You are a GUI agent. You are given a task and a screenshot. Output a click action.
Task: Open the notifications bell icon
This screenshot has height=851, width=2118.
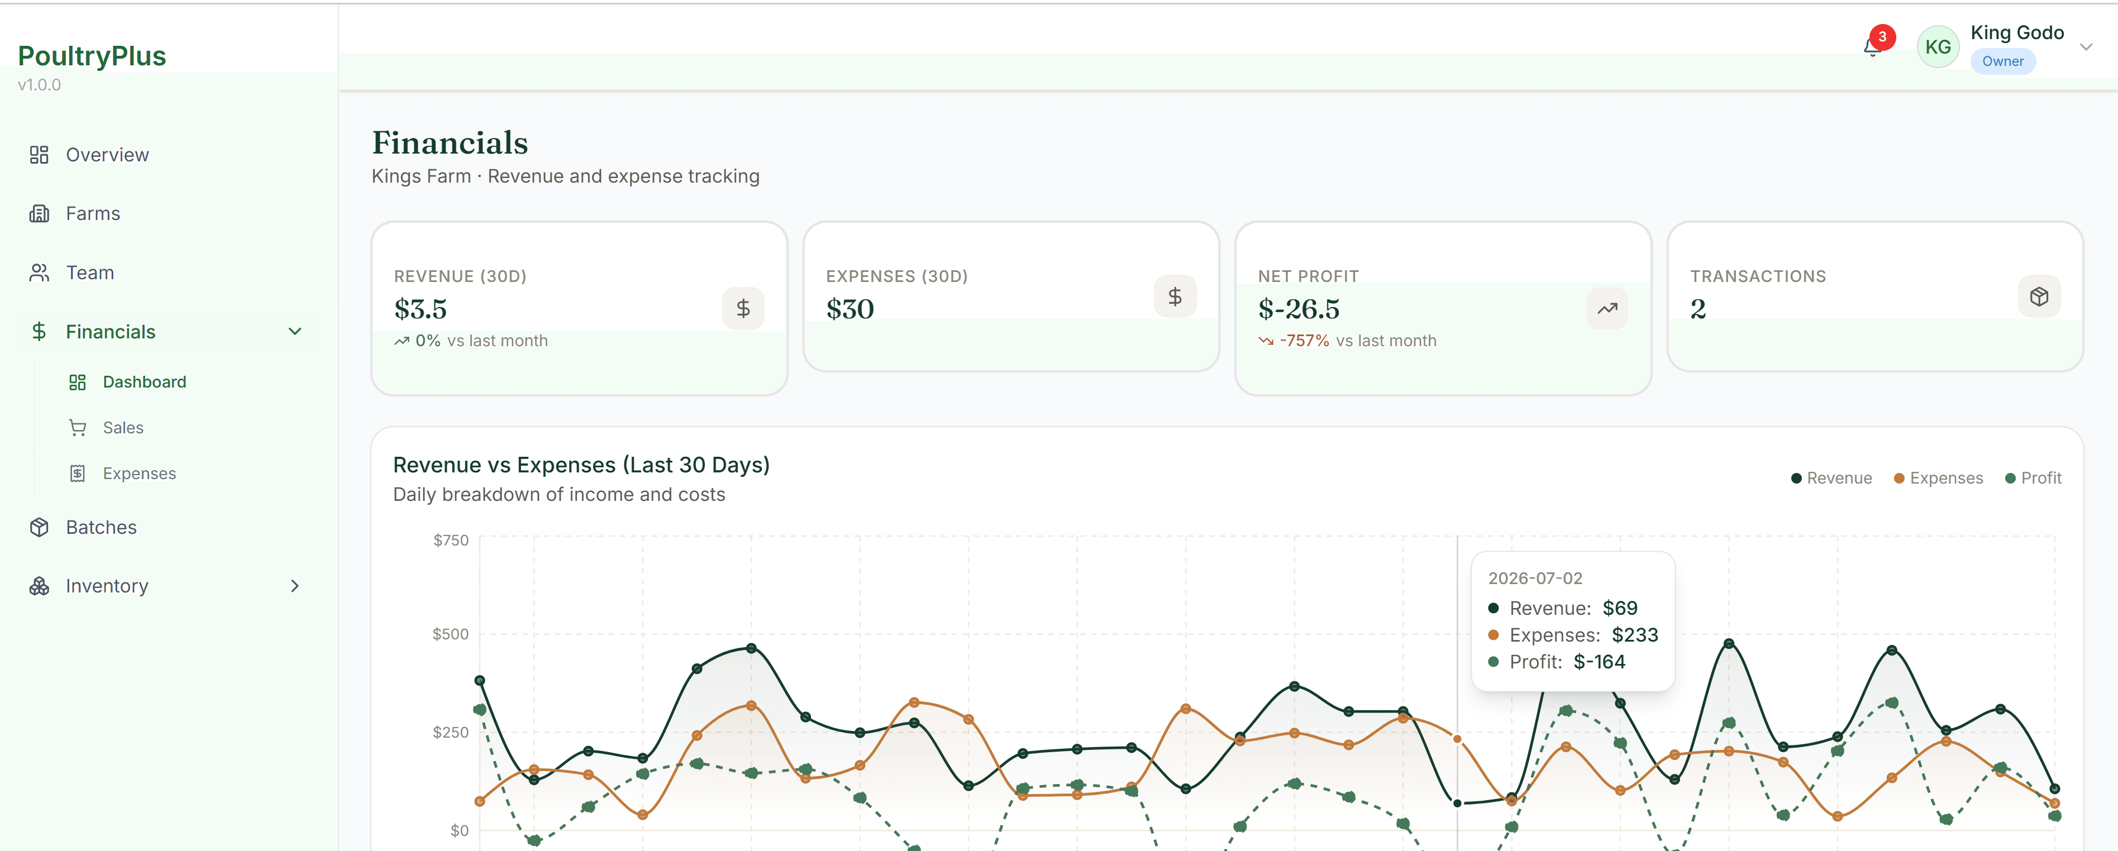[x=1871, y=47]
